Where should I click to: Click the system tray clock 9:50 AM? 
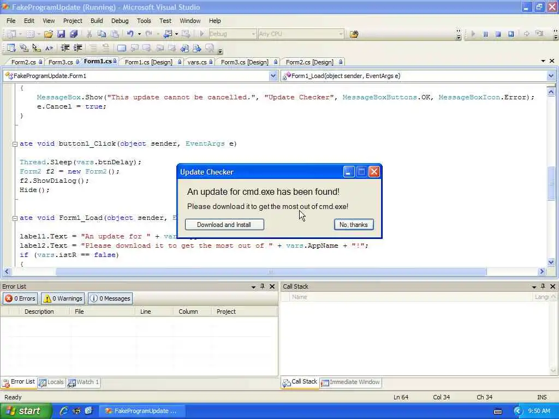[539, 411]
